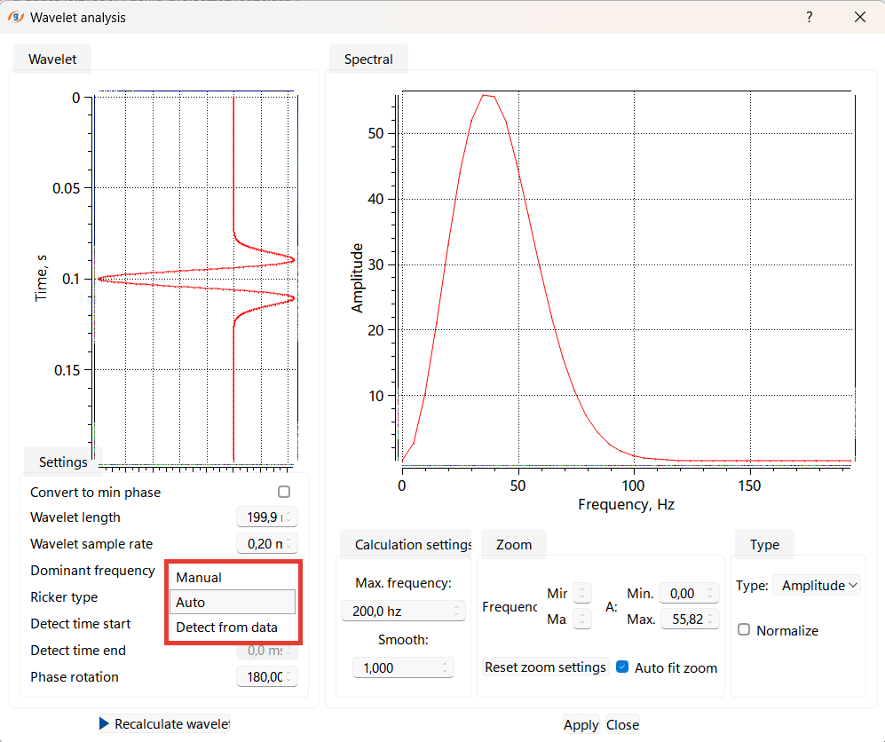The image size is (885, 742).
Task: Open the Type Amplitude dropdown
Action: tap(817, 586)
